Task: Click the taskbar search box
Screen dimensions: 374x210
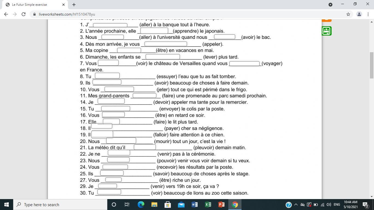Action: pos(60,205)
